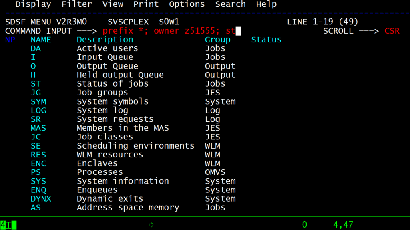The height and width of the screenshot is (230, 410).
Task: Select the I input queue entry
Action: point(33,57)
